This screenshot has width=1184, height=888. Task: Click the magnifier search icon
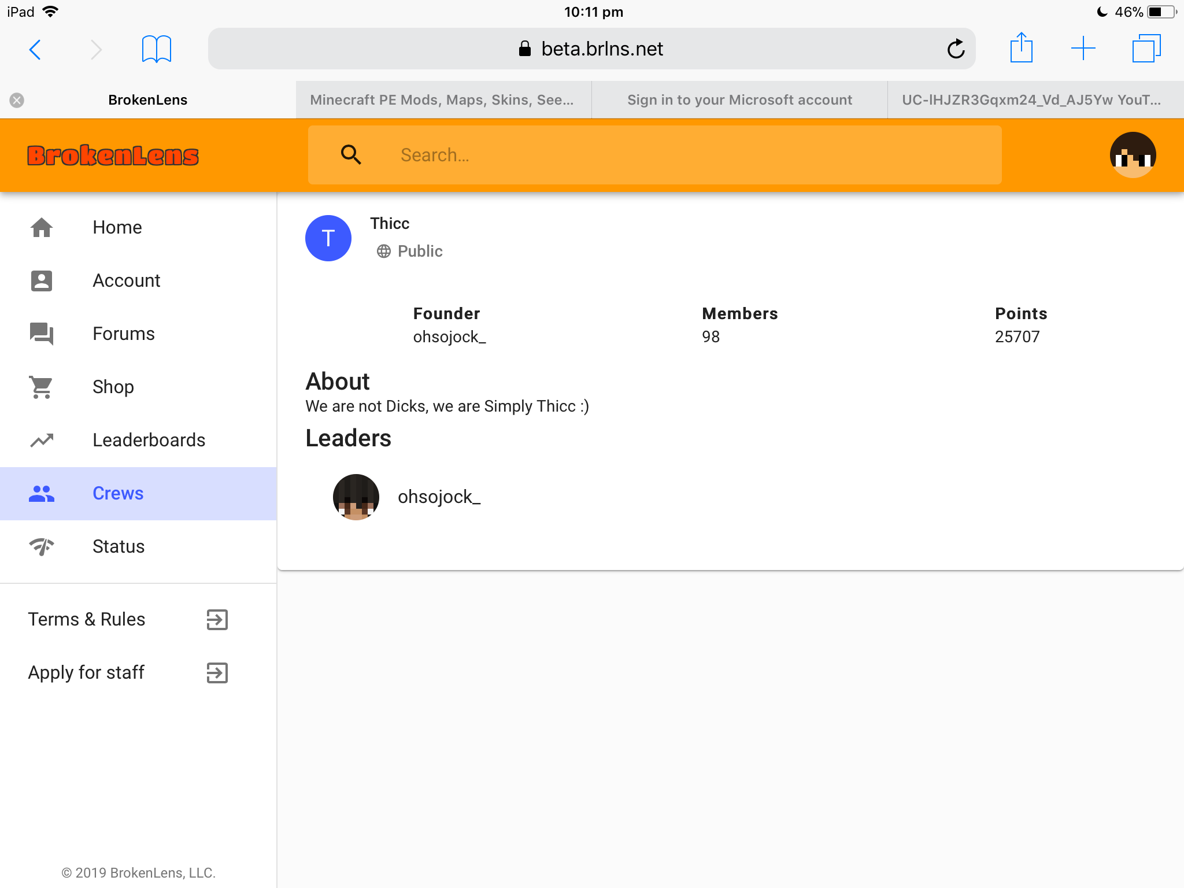[x=351, y=155]
